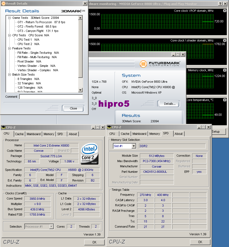Click the Intel Core 2 Extreme badge in CPU-Z
229x247 pixels.
pyautogui.click(x=89, y=153)
